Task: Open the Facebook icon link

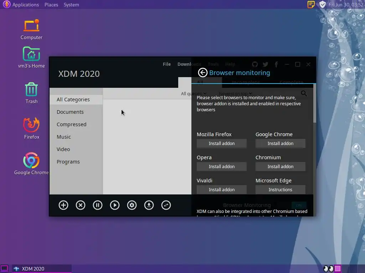Action: click(276, 64)
